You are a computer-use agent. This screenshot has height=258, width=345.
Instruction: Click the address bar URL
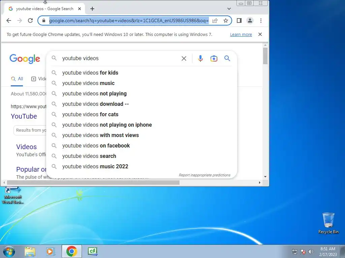tap(129, 20)
